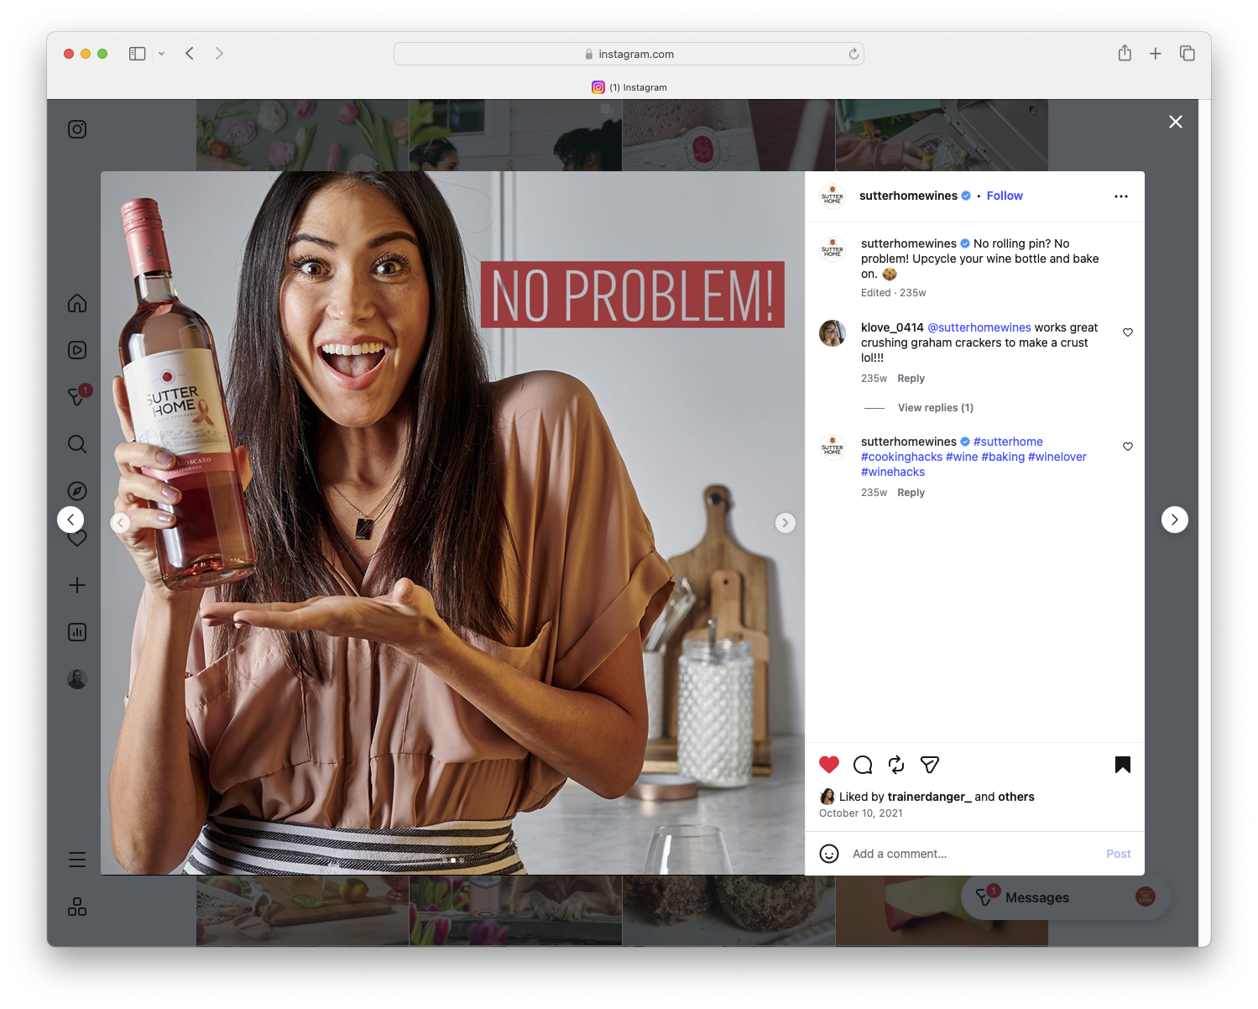Open October 10, 2021 post date

861,813
